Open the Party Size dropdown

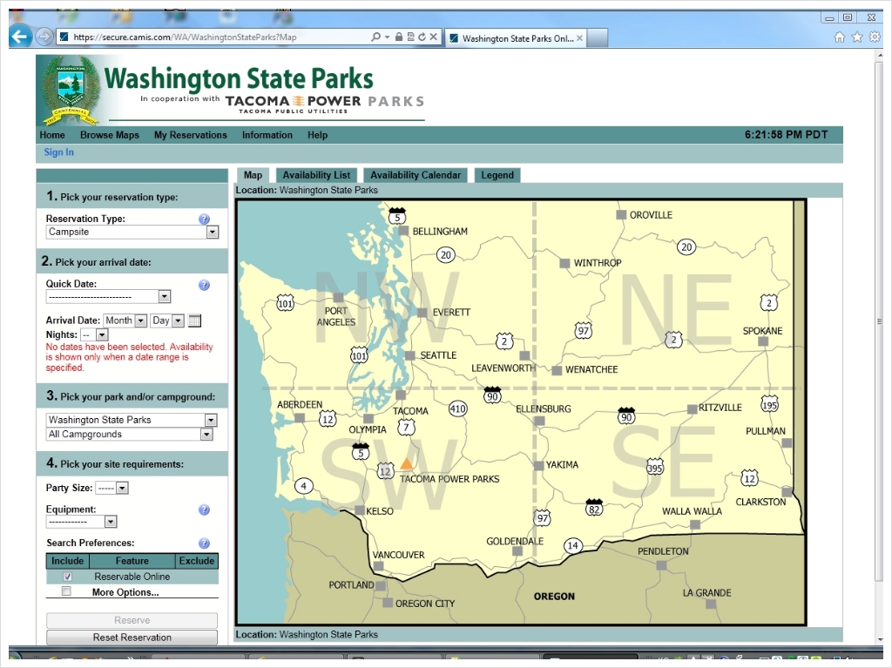pos(112,489)
